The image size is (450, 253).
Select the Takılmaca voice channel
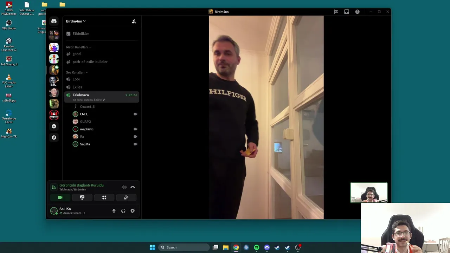click(x=102, y=97)
